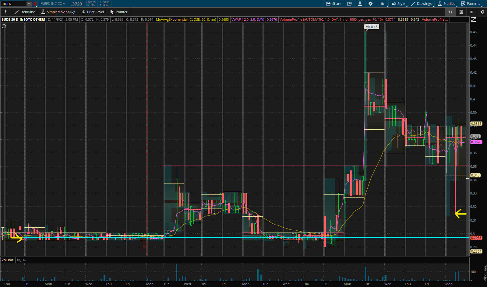Click the Hi: 0.45 price bubble
The image size is (487, 287).
click(x=372, y=27)
